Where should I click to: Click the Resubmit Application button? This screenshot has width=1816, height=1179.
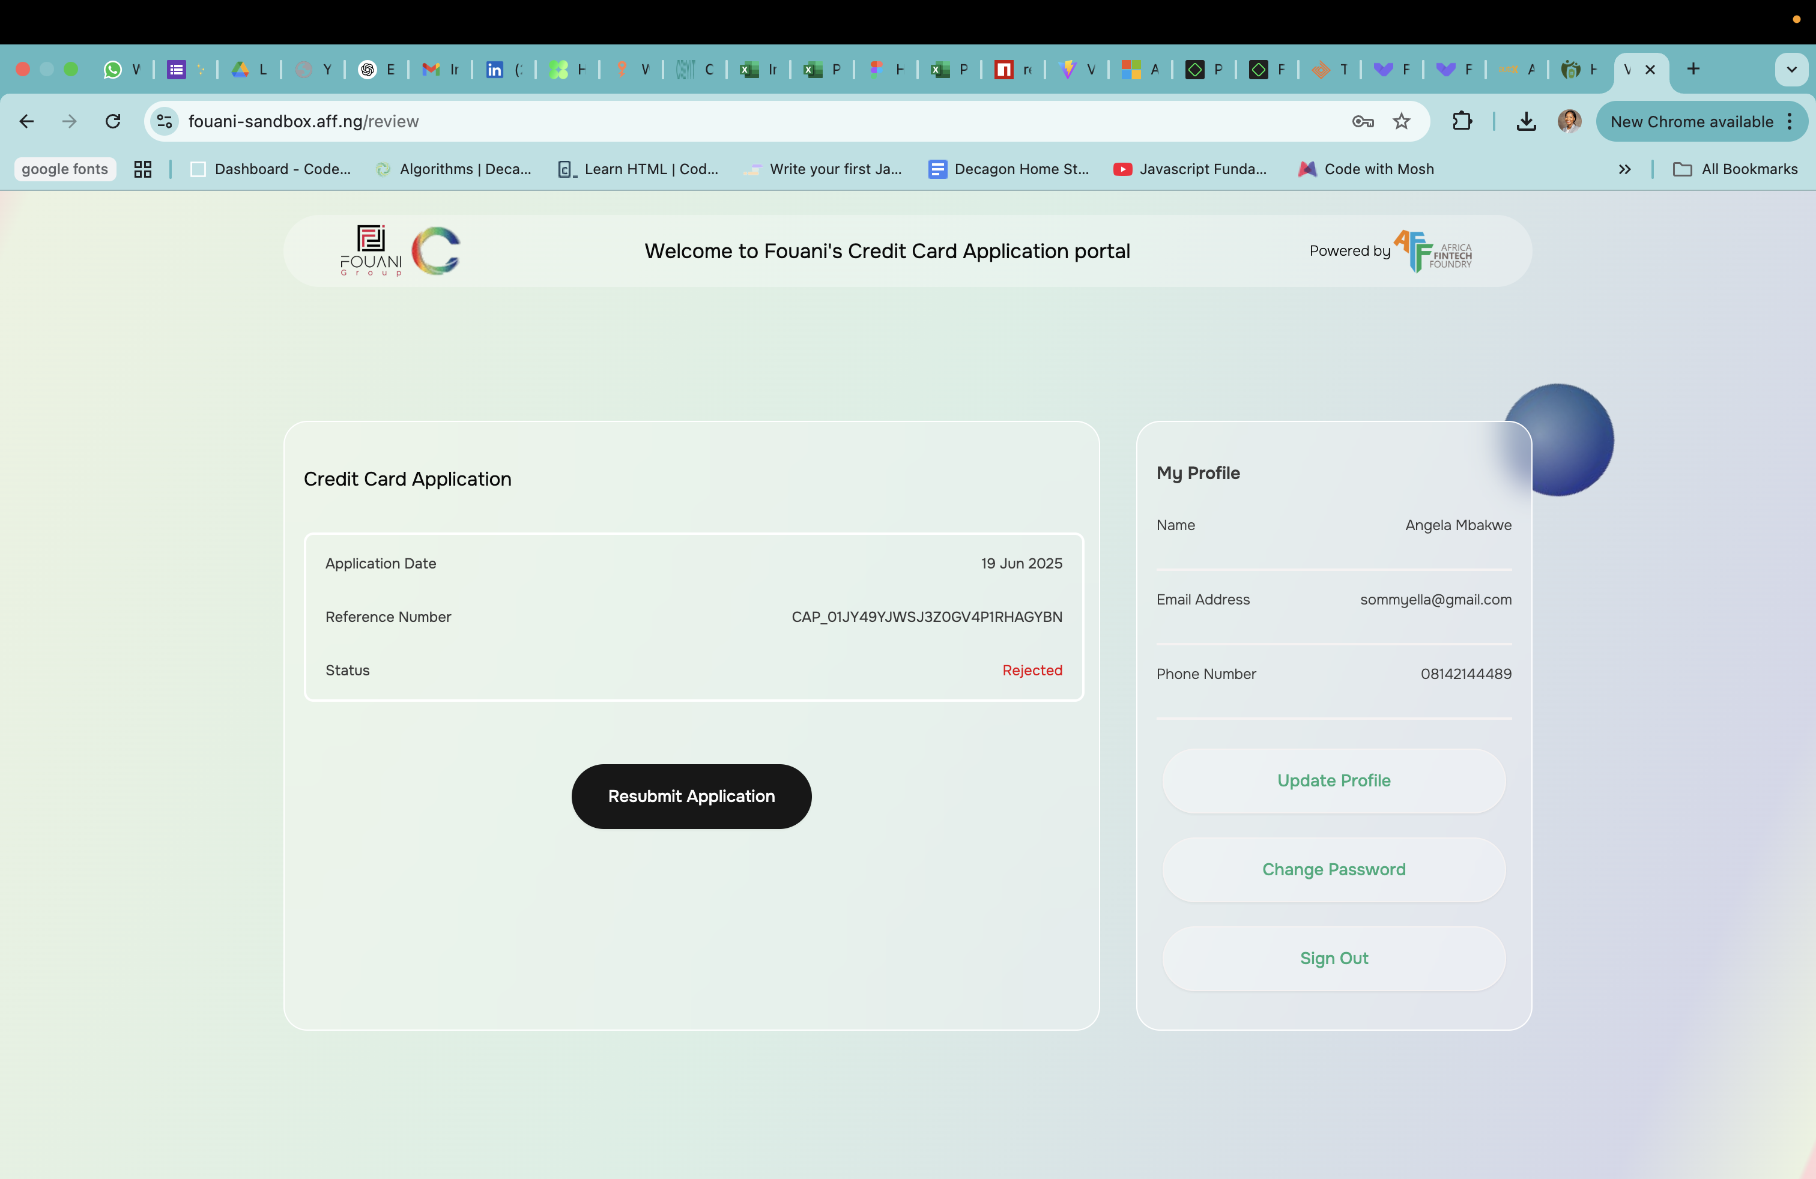[x=691, y=796]
